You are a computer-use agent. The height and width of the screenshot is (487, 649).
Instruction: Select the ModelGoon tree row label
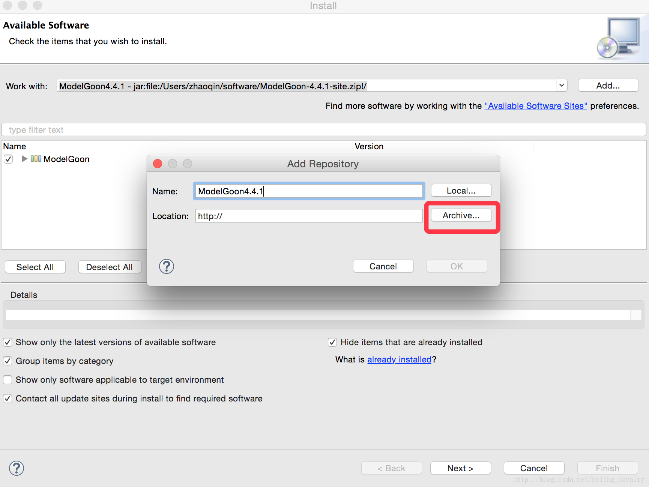pyautogui.click(x=66, y=159)
